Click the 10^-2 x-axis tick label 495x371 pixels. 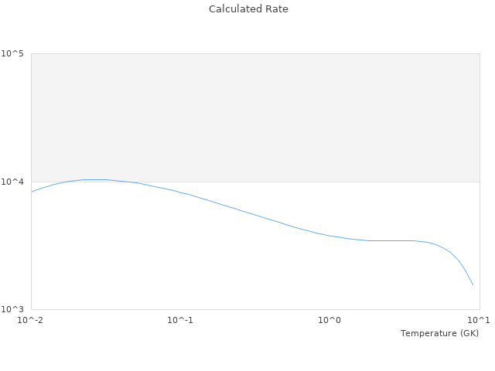31,320
